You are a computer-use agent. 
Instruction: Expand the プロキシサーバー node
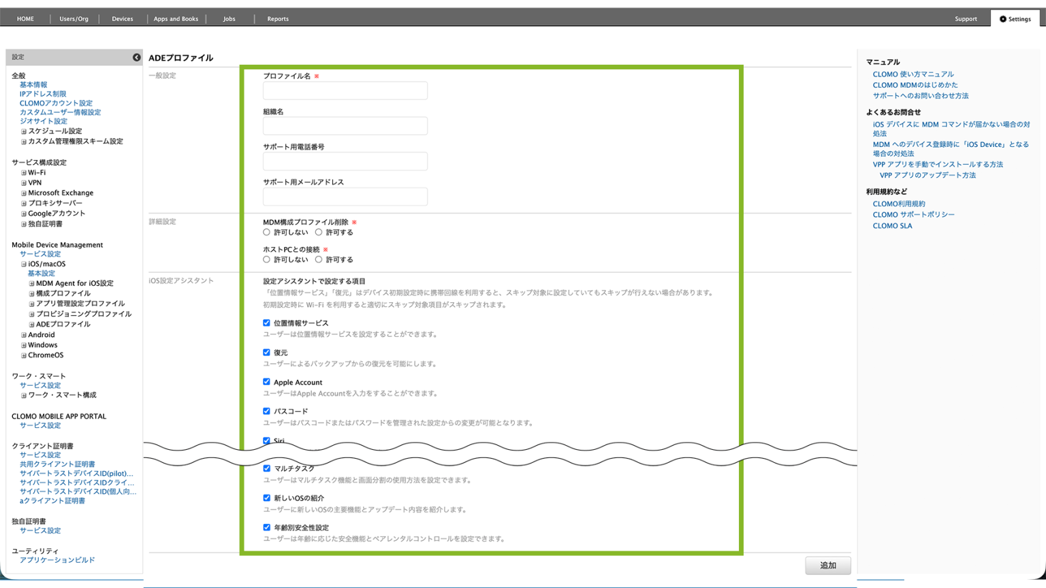tap(23, 203)
